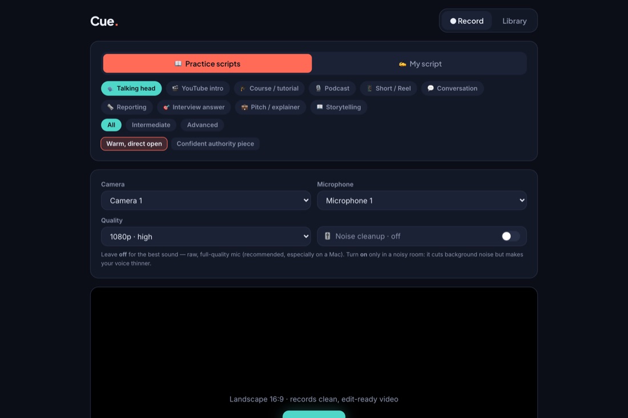This screenshot has height=418, width=628.
Task: Open the Library view
Action: point(514,21)
